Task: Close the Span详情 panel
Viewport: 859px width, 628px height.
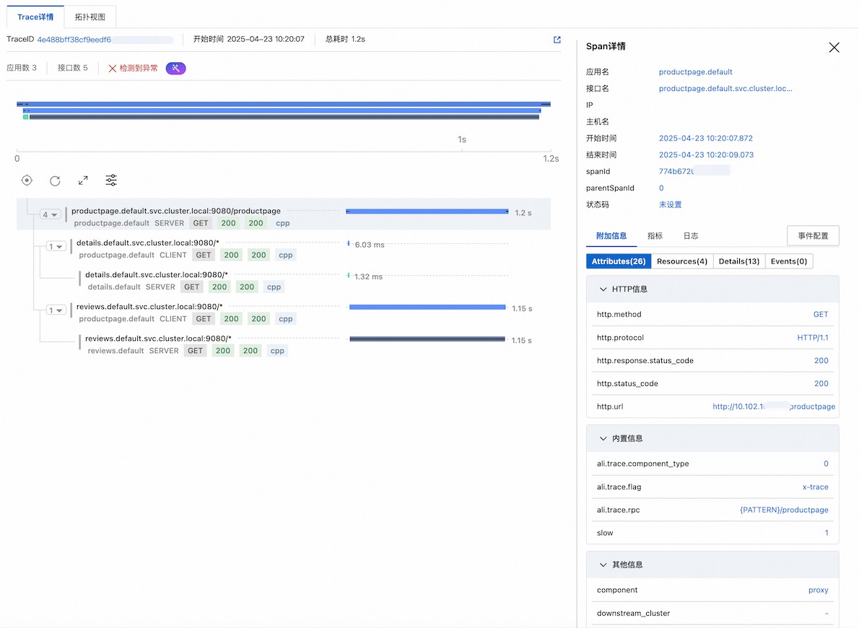Action: (834, 48)
